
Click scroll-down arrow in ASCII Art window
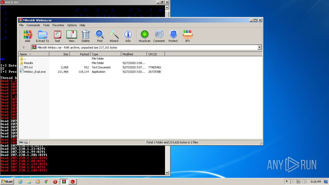coord(167,173)
